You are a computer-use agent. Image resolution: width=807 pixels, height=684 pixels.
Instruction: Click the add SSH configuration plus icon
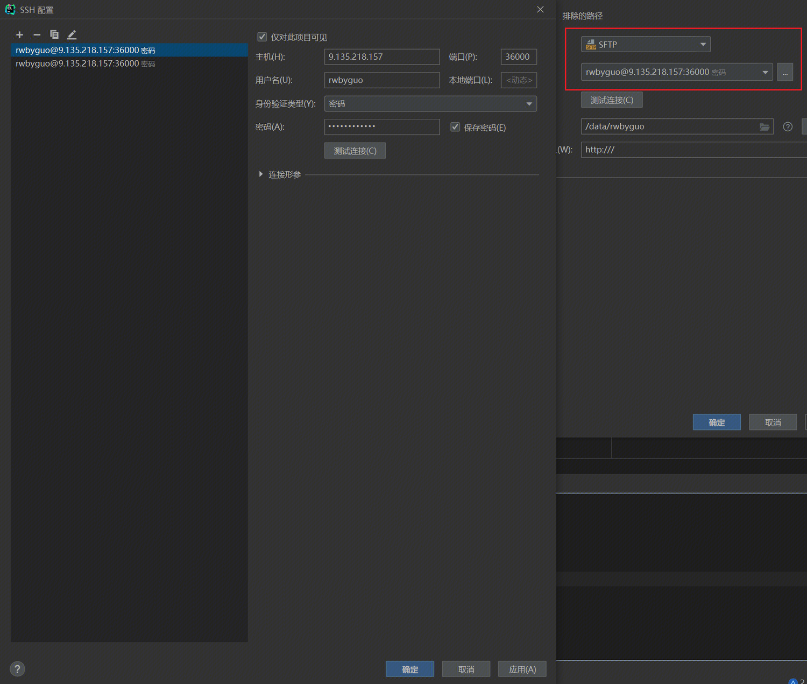[19, 35]
